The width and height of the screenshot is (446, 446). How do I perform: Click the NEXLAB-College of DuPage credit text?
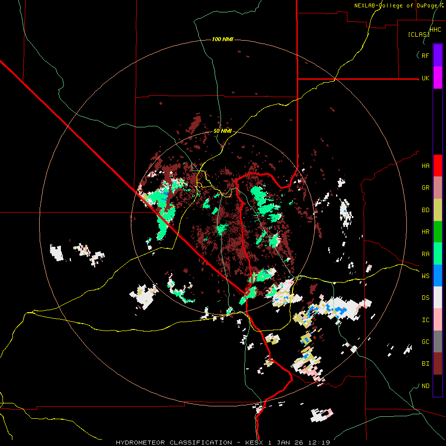[399, 5]
